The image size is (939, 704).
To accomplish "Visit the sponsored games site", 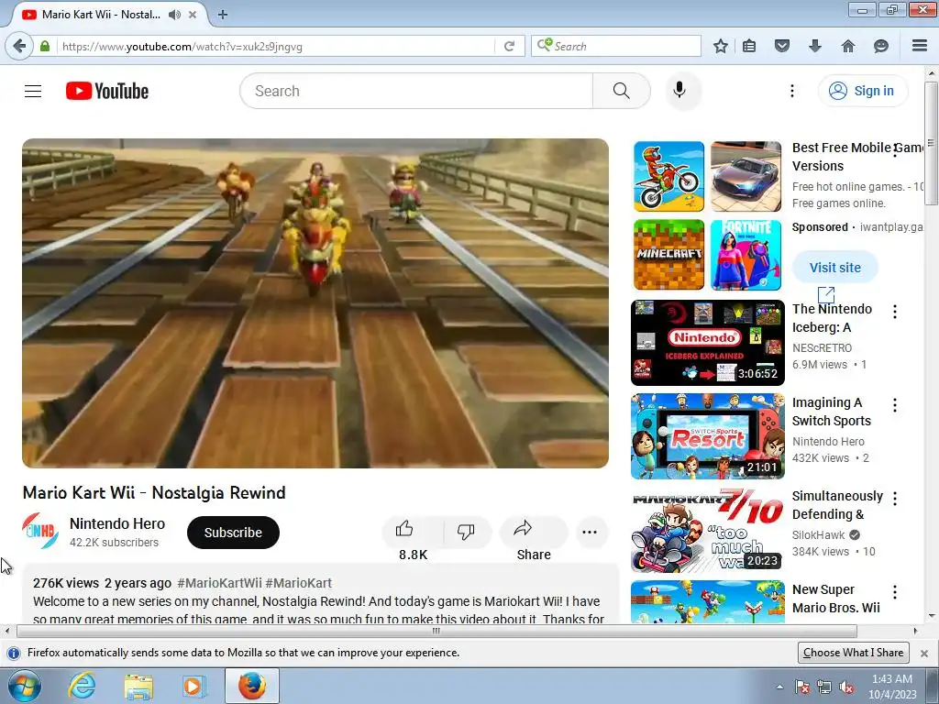I will [x=834, y=268].
